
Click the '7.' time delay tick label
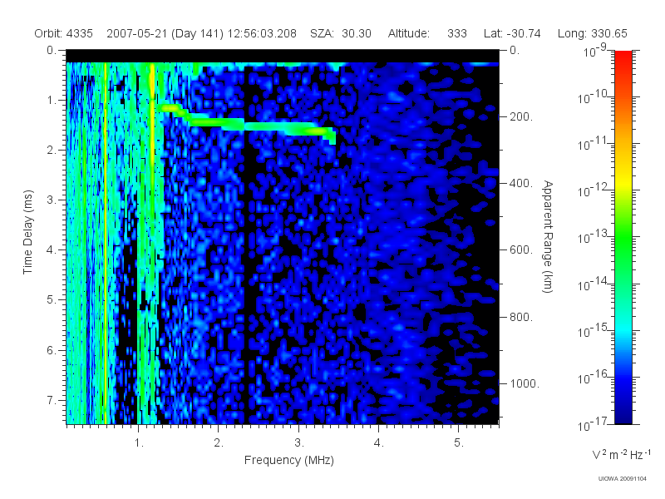pos(52,400)
